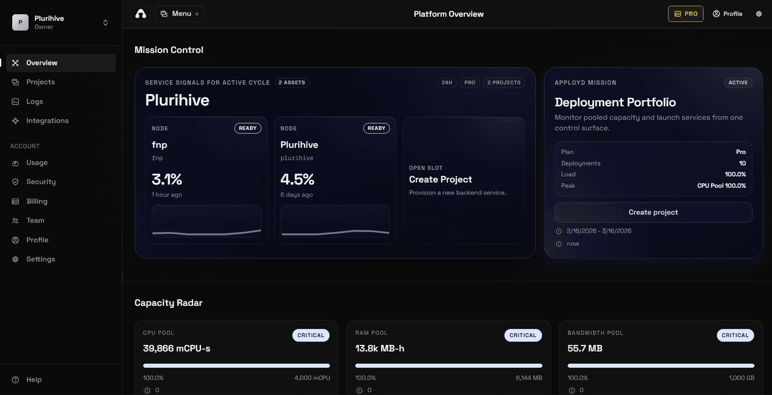Screen dimensions: 772x395
Task: Click the Create project button in Deployment Portfolio
Action: [x=653, y=212]
